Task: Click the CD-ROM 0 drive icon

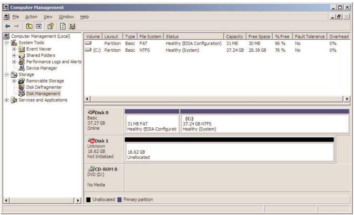Action: pos(91,169)
